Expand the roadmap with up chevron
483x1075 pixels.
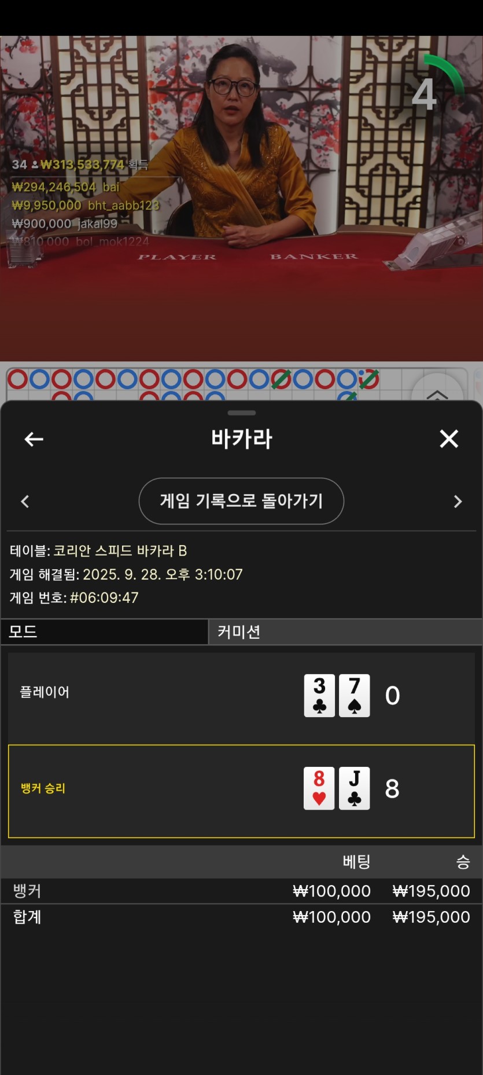click(x=437, y=394)
